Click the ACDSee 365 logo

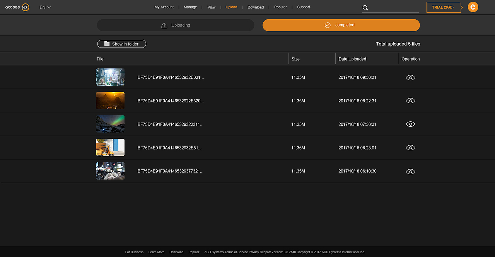[x=17, y=7]
